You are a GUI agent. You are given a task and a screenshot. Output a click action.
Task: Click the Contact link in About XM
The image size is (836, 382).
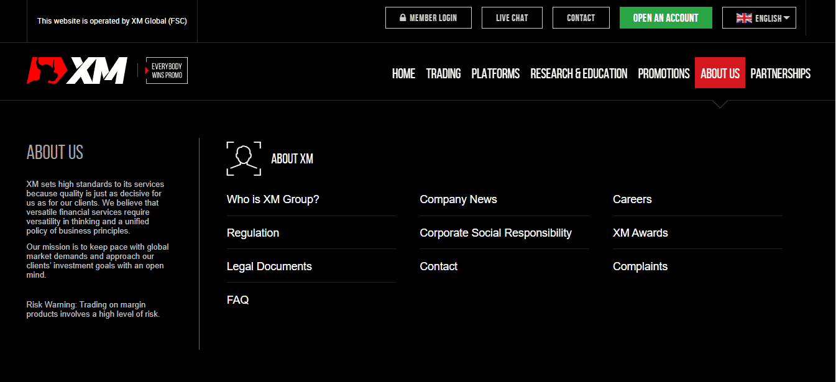438,266
